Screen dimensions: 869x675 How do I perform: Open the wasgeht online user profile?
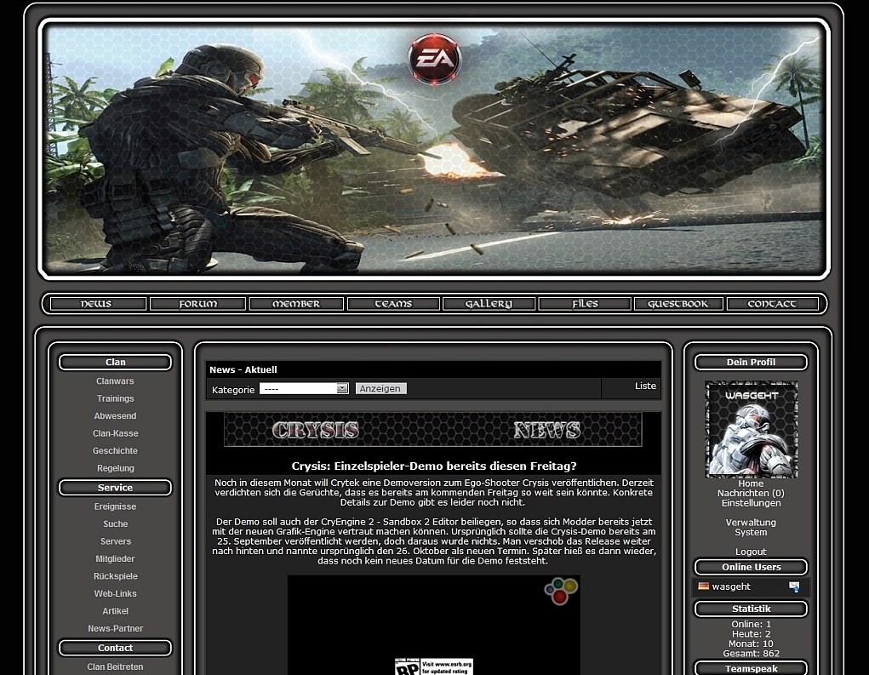pos(731,586)
